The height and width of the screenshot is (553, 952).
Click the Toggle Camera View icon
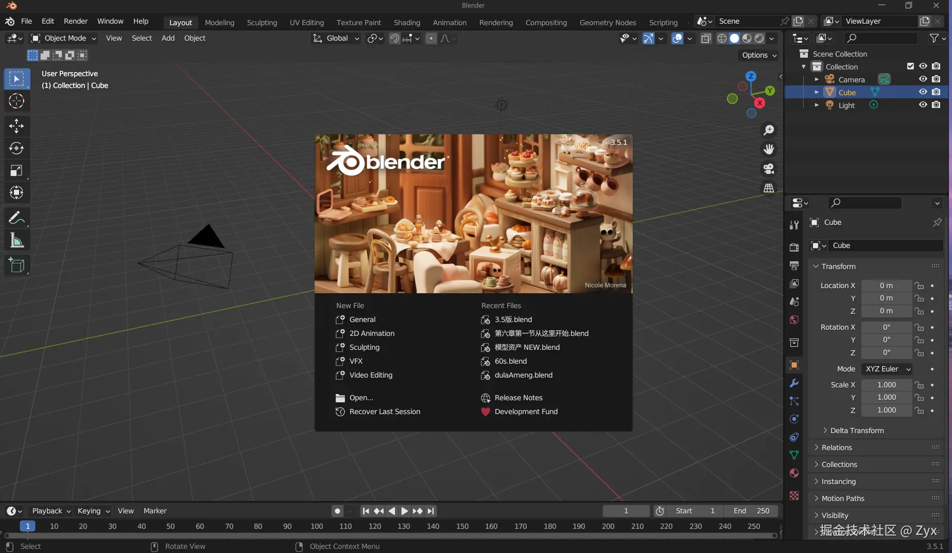769,169
